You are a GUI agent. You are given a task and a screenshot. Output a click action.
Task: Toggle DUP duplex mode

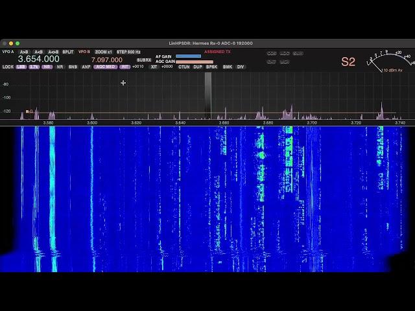click(x=198, y=67)
